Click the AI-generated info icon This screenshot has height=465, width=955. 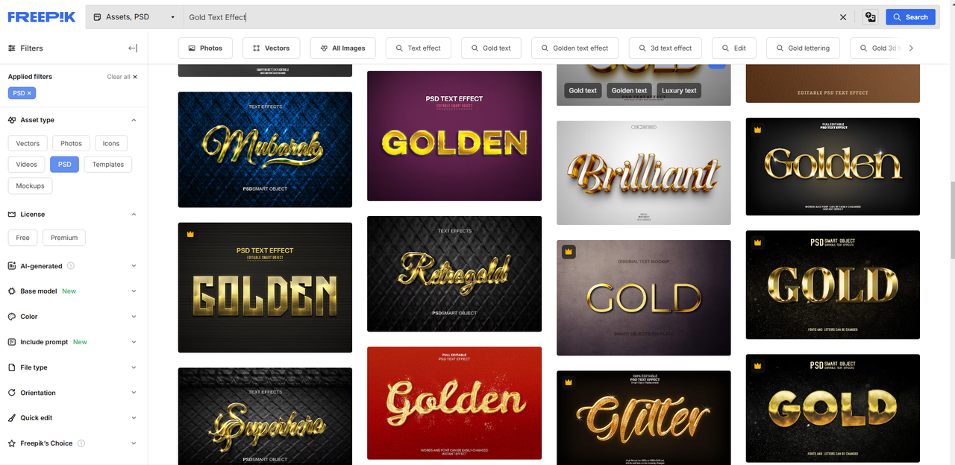(71, 266)
